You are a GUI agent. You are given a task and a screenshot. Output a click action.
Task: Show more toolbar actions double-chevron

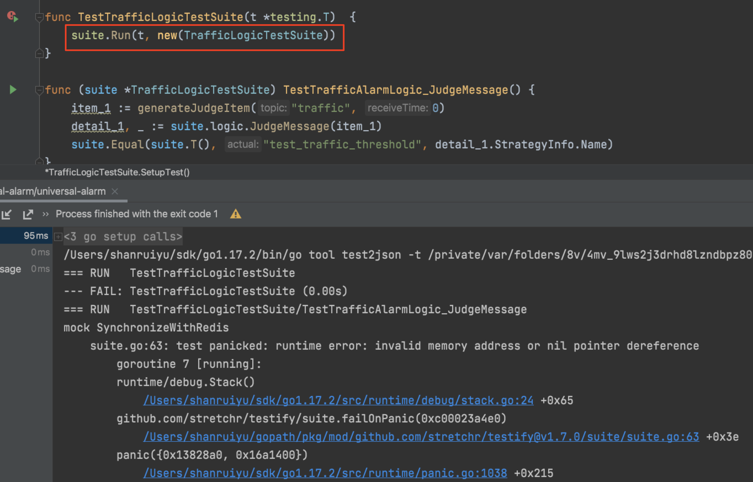tap(46, 215)
